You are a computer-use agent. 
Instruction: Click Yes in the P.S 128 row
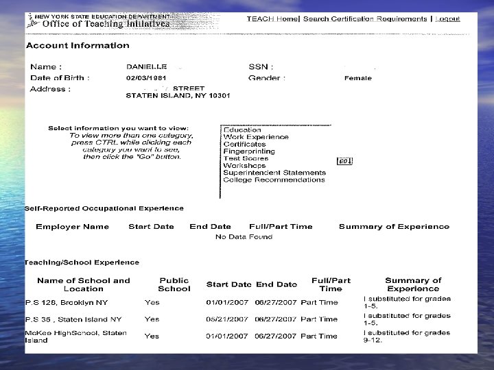[x=152, y=302]
